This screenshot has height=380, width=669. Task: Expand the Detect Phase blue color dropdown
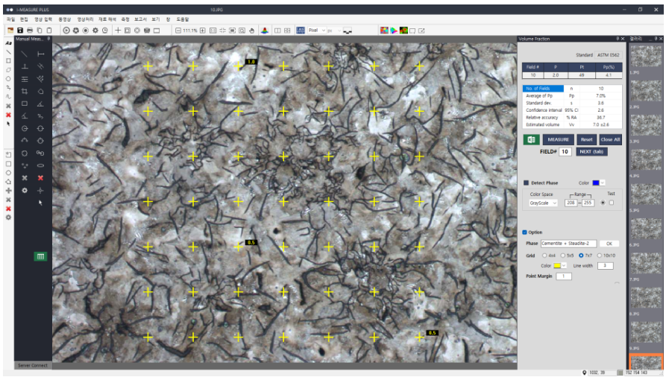pyautogui.click(x=603, y=183)
